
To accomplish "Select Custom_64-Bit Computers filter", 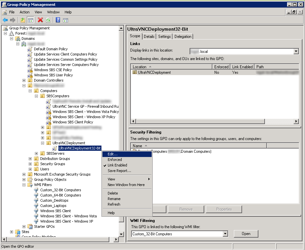I will click(60, 195).
